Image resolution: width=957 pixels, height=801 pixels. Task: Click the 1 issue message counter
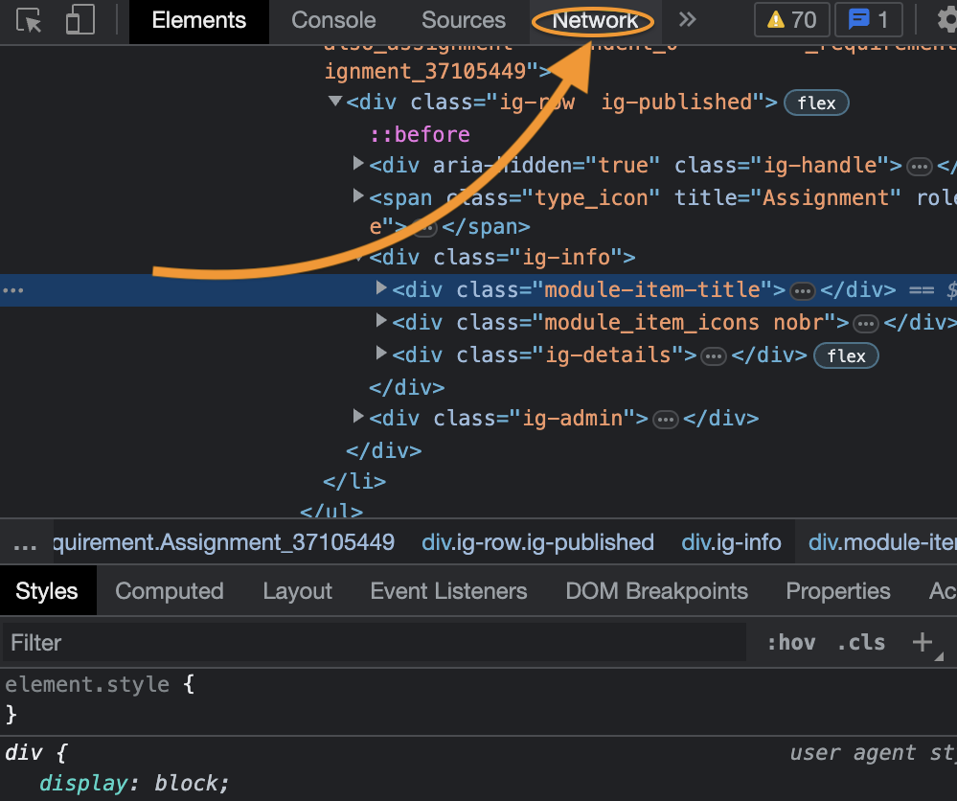coord(868,20)
